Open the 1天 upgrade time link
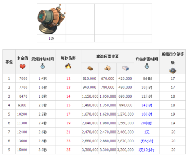 pyautogui.click(x=147, y=132)
